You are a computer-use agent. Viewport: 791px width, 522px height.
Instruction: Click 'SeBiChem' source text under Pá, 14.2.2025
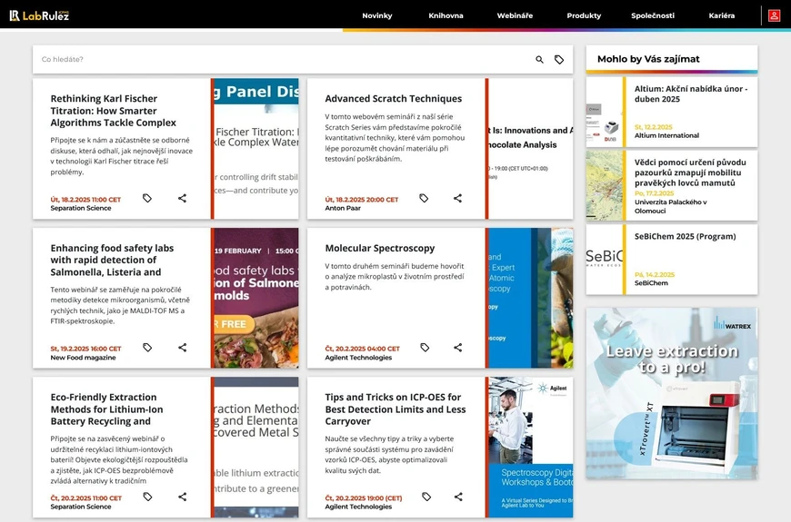coord(651,283)
